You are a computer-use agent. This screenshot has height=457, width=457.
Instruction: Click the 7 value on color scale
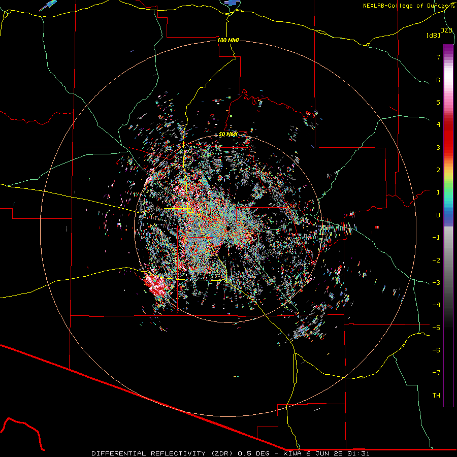[x=438, y=57]
